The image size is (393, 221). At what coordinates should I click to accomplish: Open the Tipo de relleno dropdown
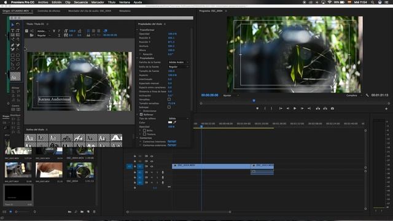(179, 118)
